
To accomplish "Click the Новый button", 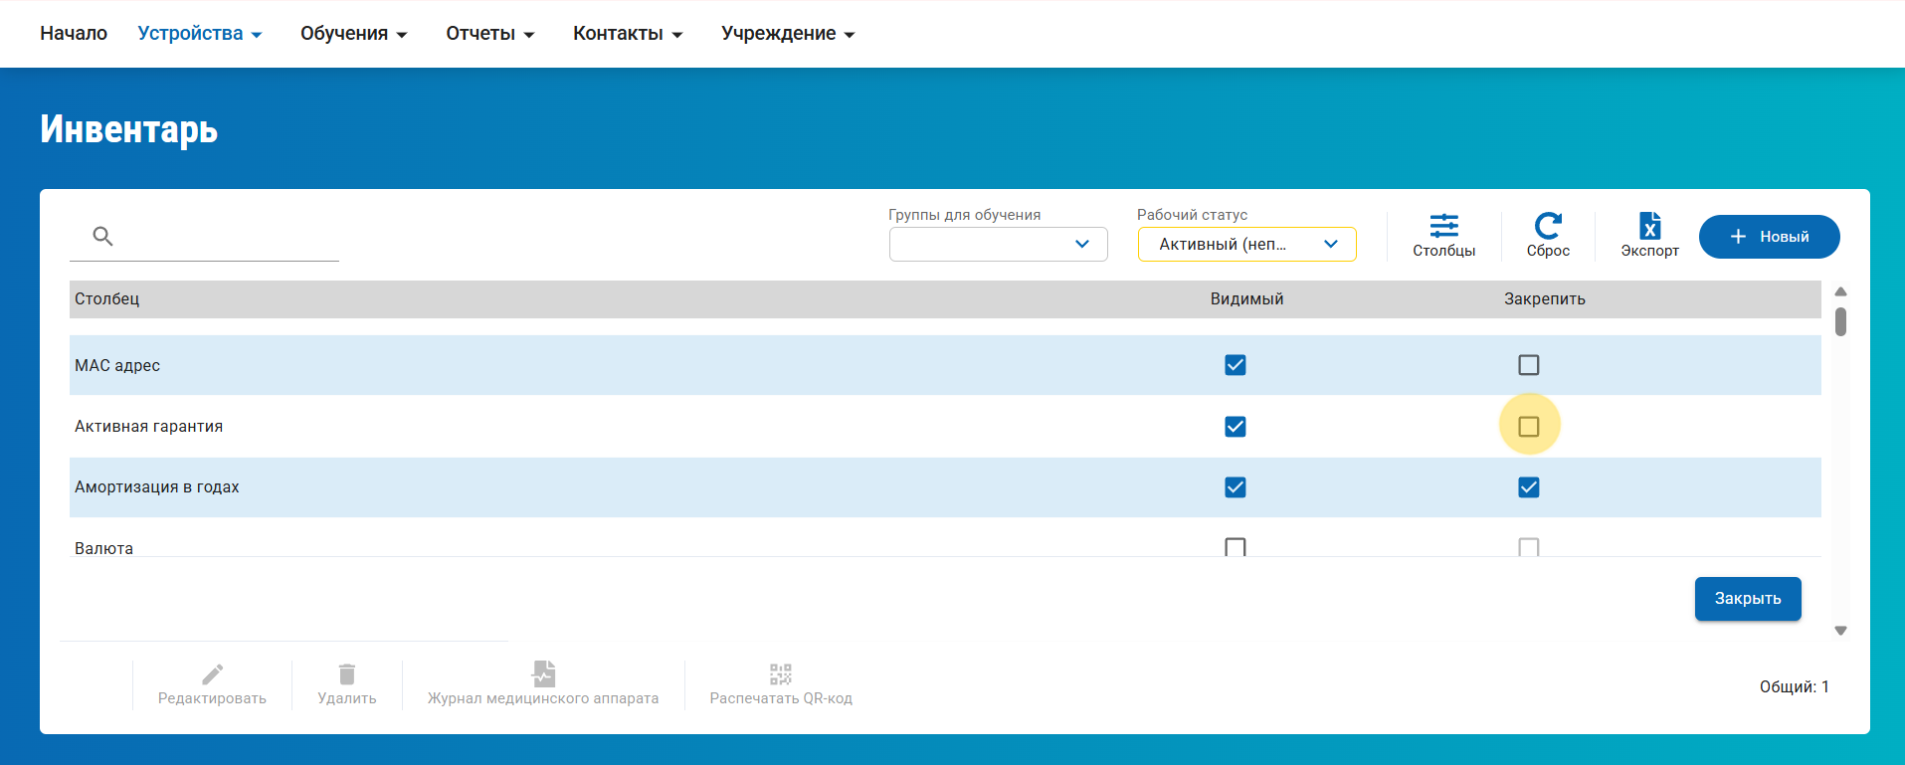I will 1769,237.
